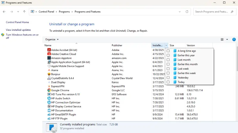Open View installed updates link

tap(18, 30)
